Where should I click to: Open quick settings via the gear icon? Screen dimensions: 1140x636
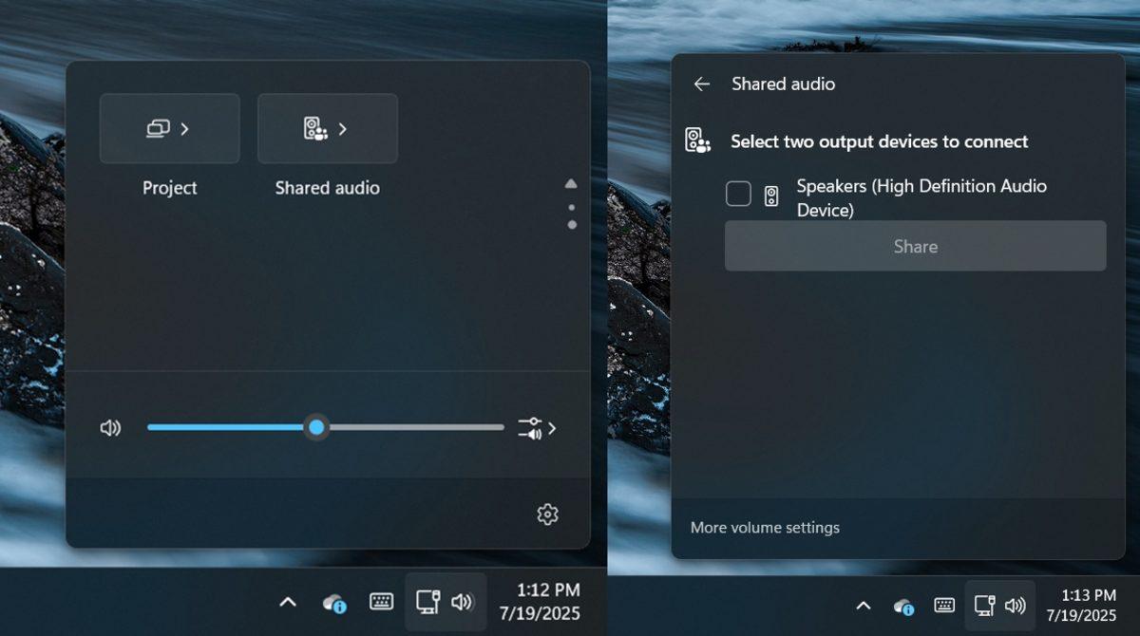(547, 514)
